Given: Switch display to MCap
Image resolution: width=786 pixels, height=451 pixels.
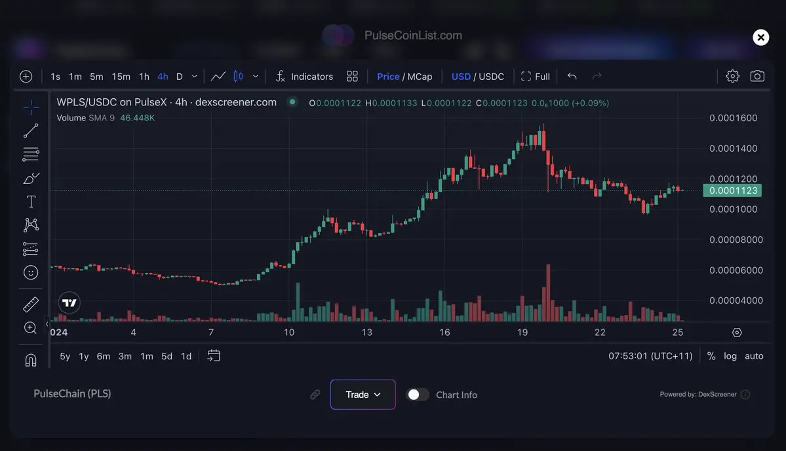Looking at the screenshot, I should point(420,77).
